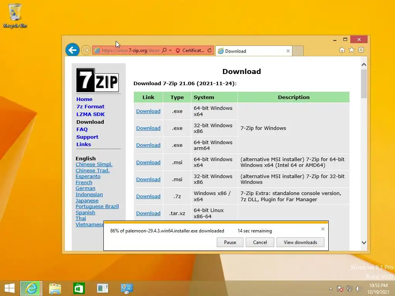This screenshot has height=296, width=395.
Task: Switch language to Japanese
Action: pyautogui.click(x=87, y=200)
